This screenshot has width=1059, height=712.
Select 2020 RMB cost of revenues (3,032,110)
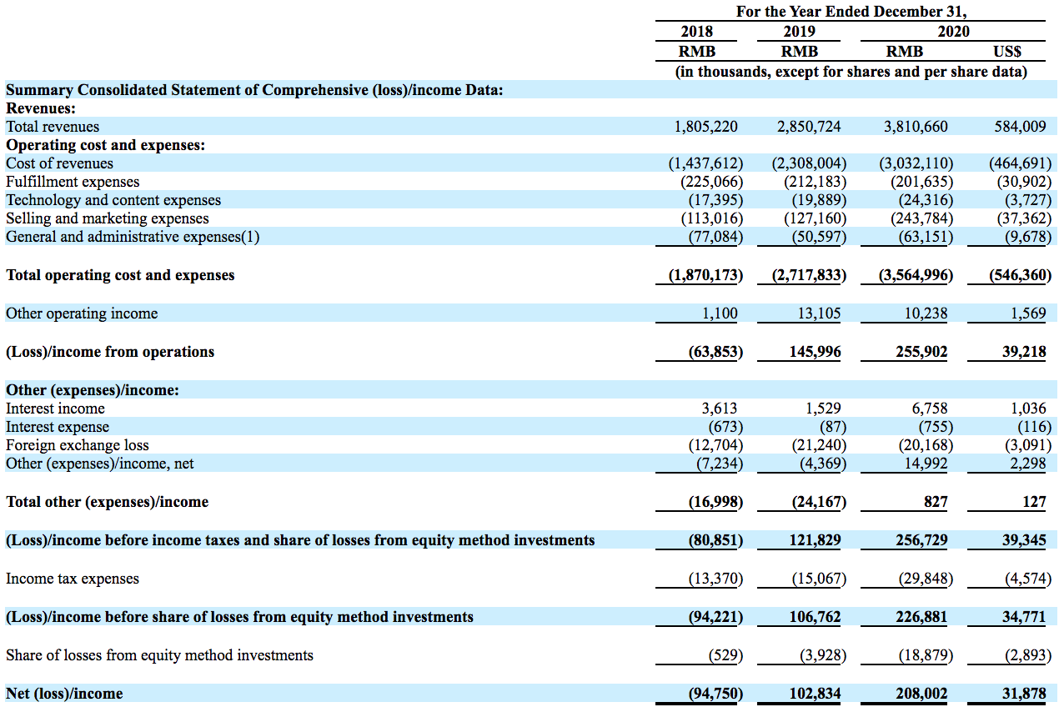pos(916,163)
